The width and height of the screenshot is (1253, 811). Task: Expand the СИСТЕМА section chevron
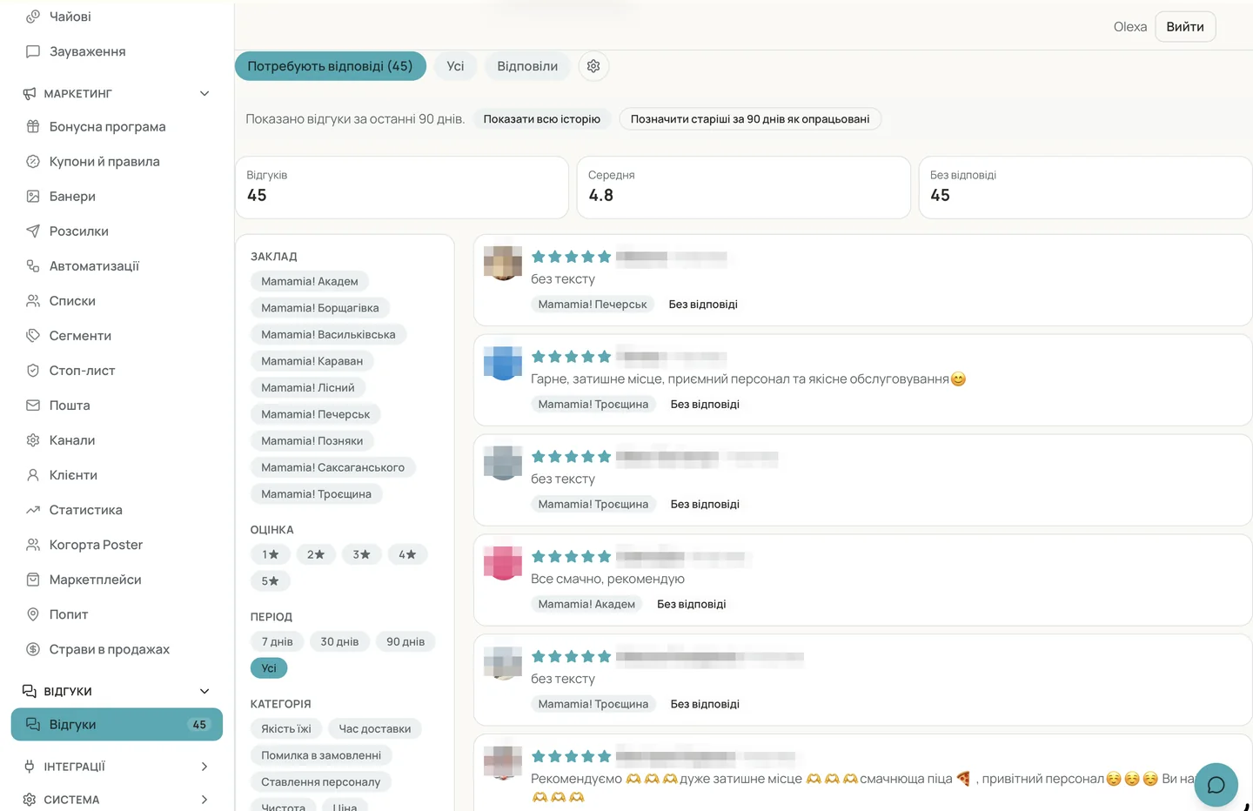pyautogui.click(x=204, y=799)
